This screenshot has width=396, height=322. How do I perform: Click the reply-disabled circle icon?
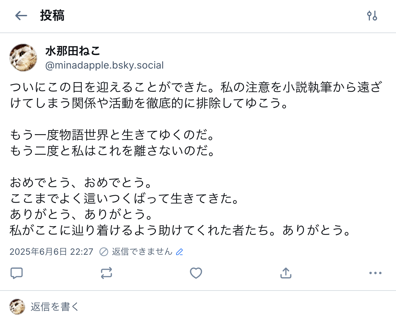(104, 252)
